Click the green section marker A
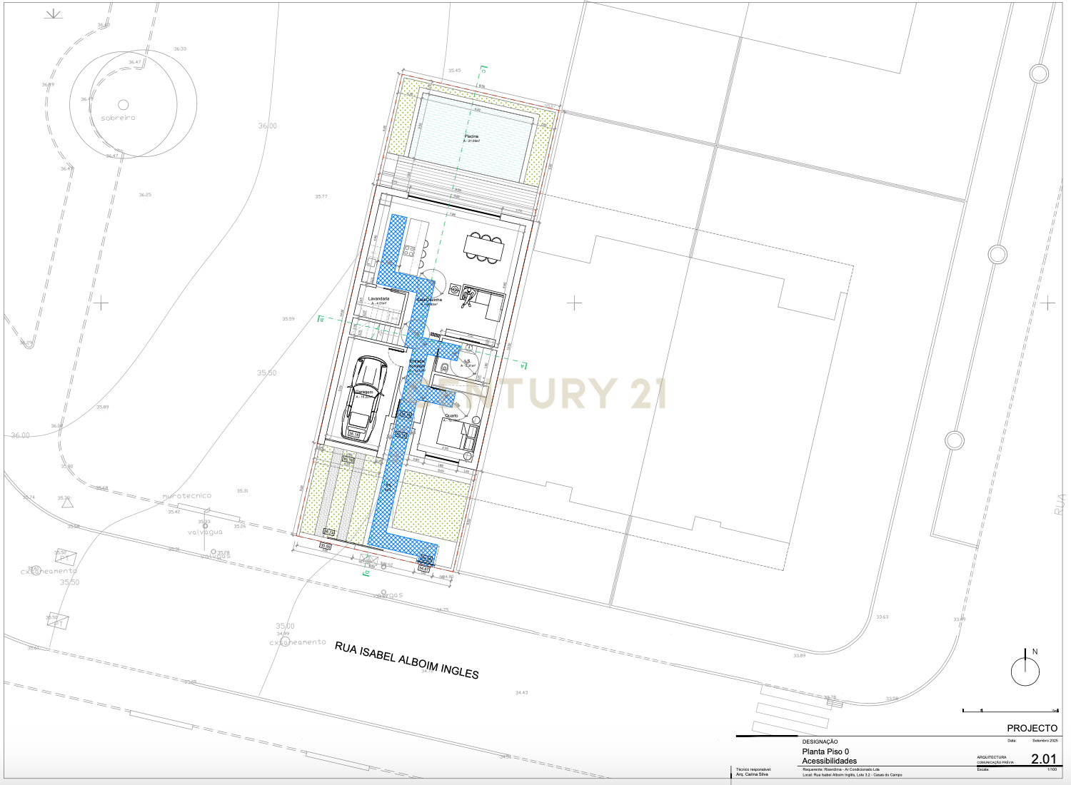 pos(523,365)
